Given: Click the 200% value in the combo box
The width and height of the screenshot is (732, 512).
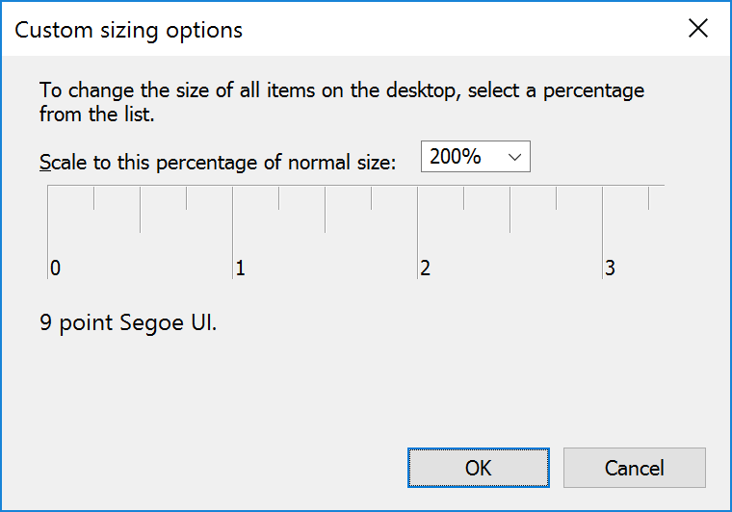Looking at the screenshot, I should [x=456, y=157].
